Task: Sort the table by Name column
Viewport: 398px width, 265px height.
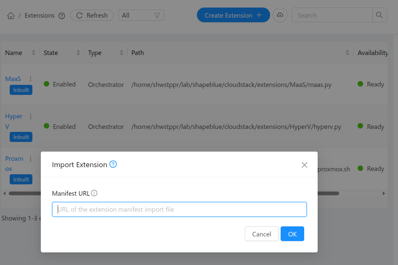Action: pyautogui.click(x=32, y=52)
